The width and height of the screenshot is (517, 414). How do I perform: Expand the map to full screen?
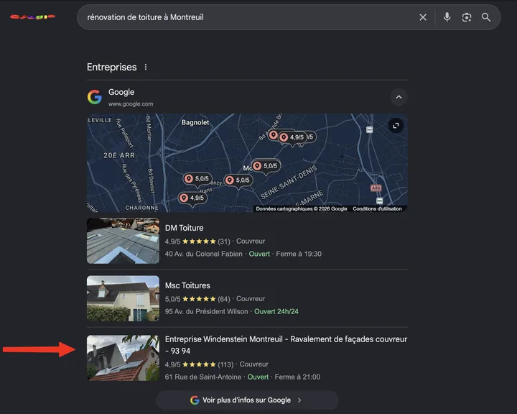point(396,126)
